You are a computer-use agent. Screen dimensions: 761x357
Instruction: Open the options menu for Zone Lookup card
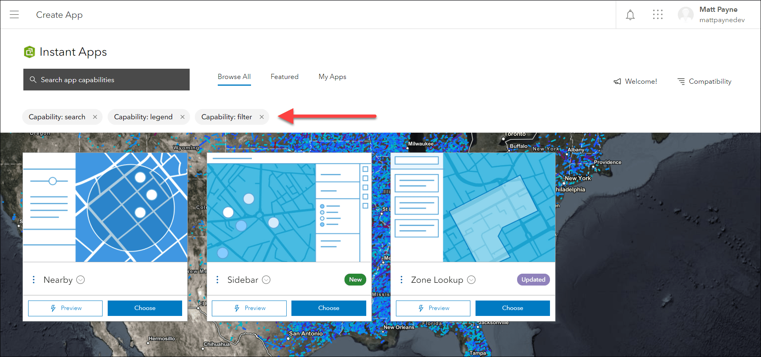(401, 280)
